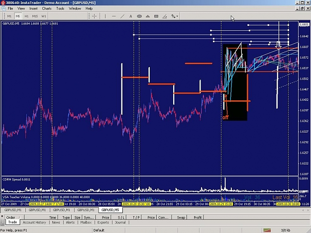This screenshot has height=233, width=311.
Task: Switch chart to W1 timeframe
Action: pos(44,16)
